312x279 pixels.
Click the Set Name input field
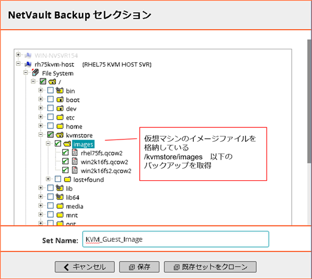click(176, 239)
